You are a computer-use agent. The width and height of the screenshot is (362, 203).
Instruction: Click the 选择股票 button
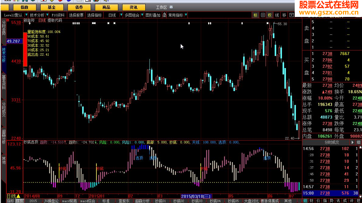tap(76, 15)
